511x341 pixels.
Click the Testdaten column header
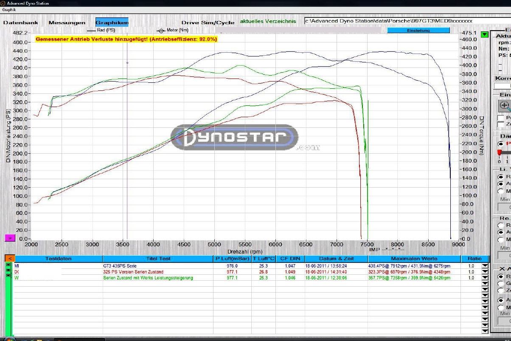click(x=59, y=258)
